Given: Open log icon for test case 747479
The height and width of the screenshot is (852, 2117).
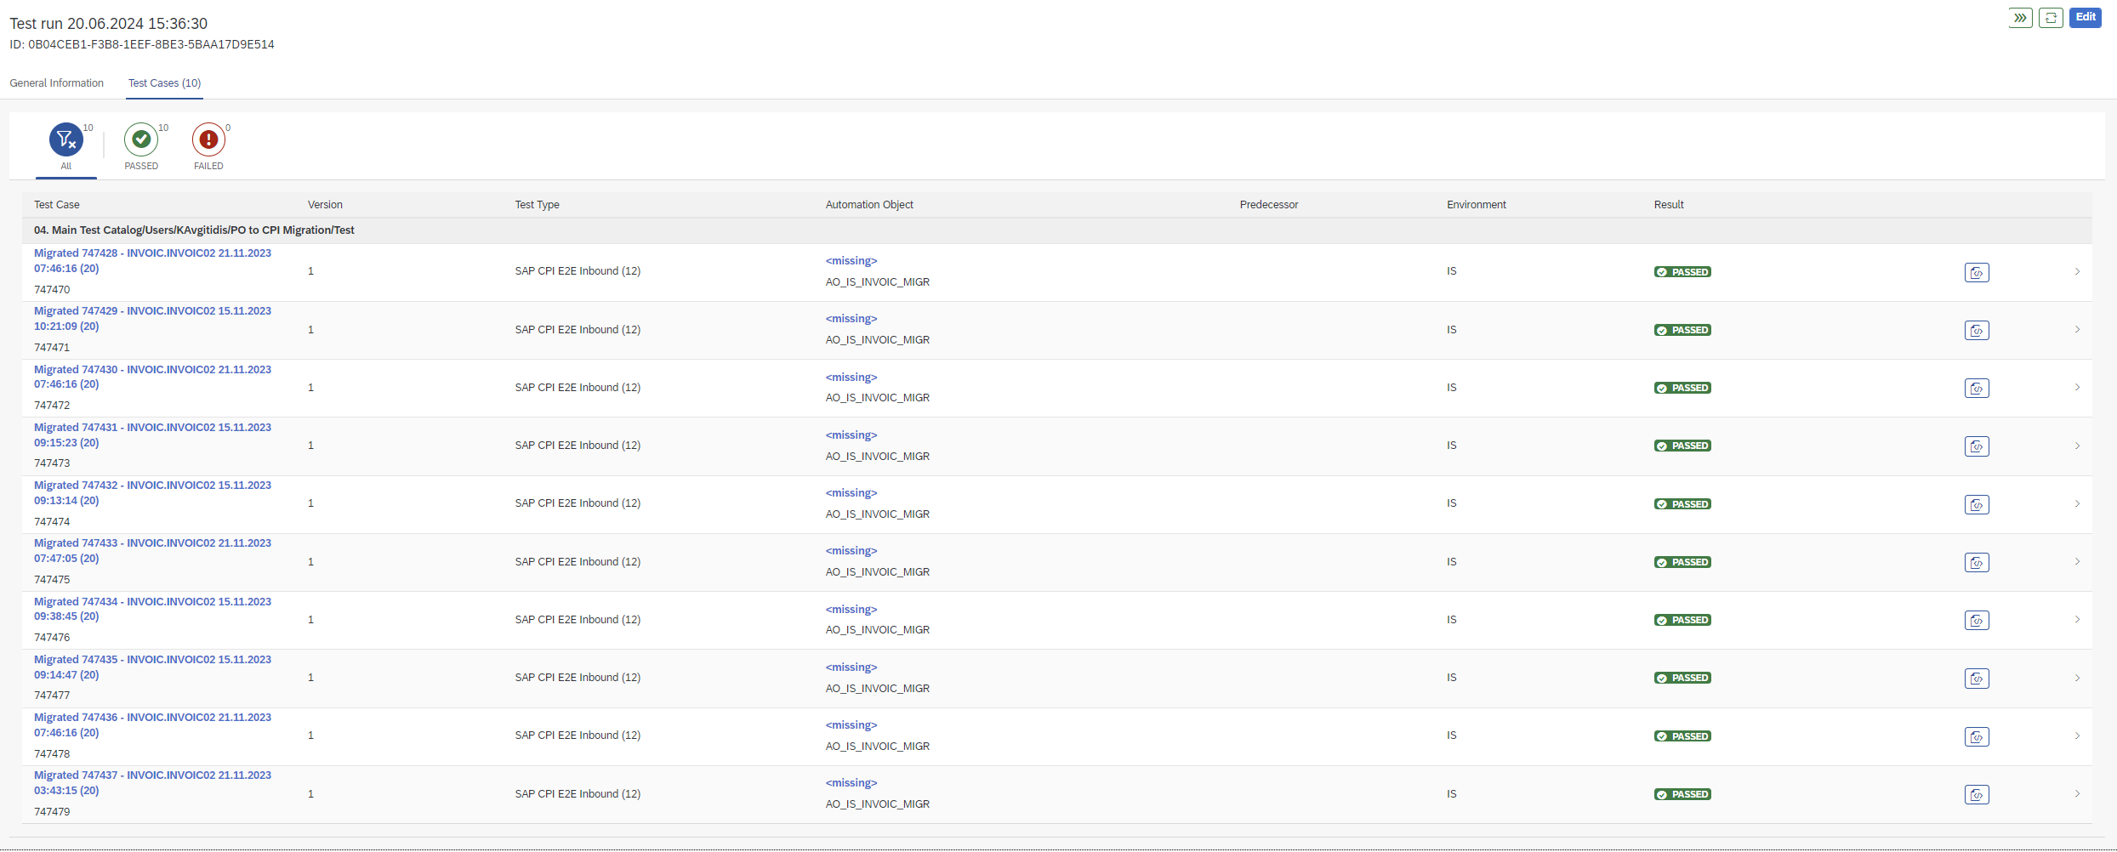Looking at the screenshot, I should (x=1977, y=795).
